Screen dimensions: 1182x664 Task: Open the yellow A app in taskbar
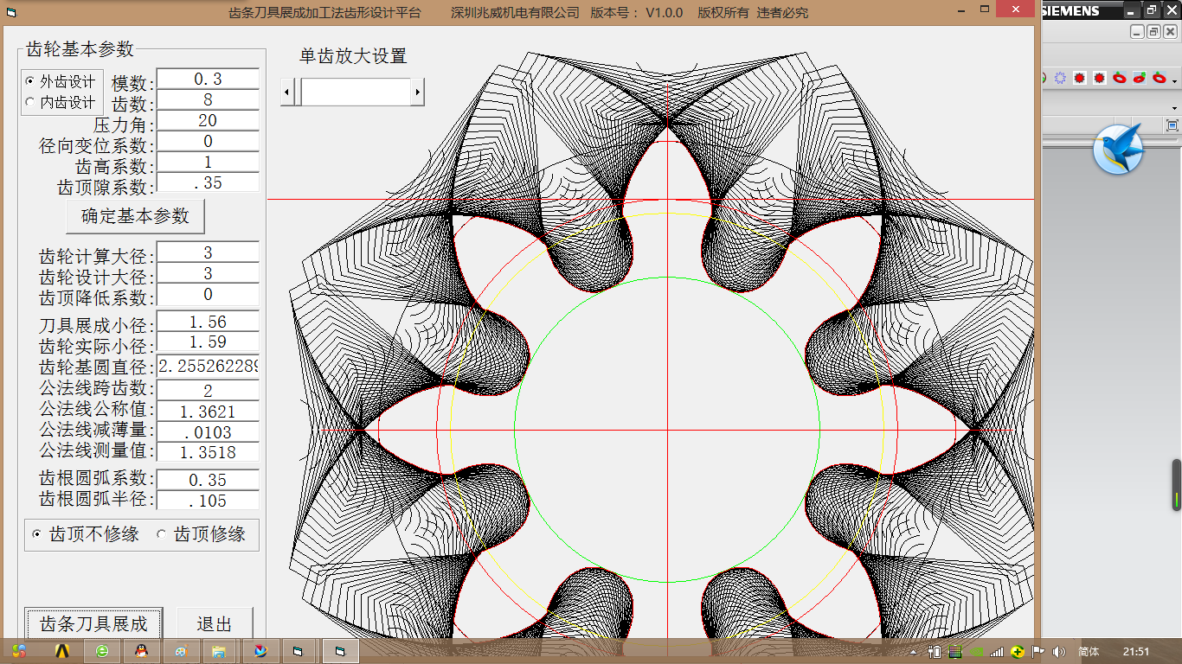(x=62, y=651)
